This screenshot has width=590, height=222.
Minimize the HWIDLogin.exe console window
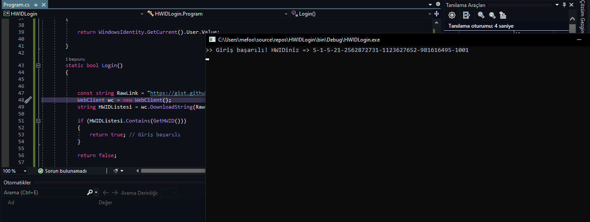coord(579,39)
